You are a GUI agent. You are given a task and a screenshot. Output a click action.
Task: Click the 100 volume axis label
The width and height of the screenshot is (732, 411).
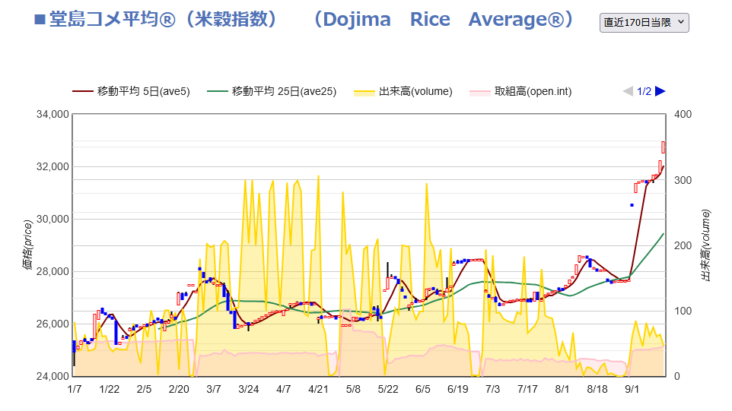[x=683, y=311]
